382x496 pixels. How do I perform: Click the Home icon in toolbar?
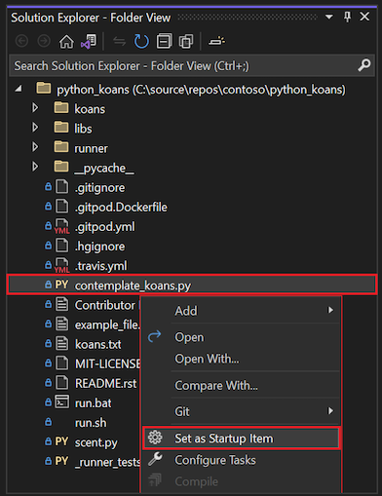pyautogui.click(x=66, y=42)
